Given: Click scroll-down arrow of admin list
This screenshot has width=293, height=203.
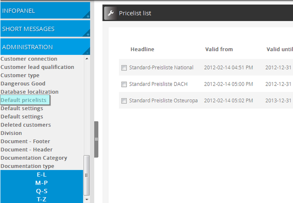Looking at the screenshot, I should pos(87,200).
